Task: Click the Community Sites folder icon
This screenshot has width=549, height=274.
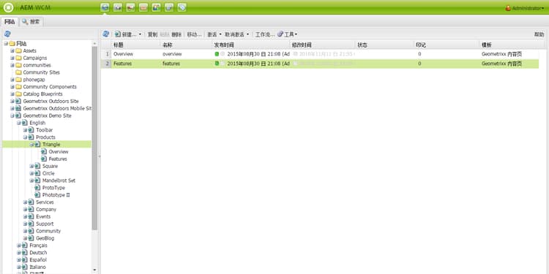Action: [x=18, y=72]
